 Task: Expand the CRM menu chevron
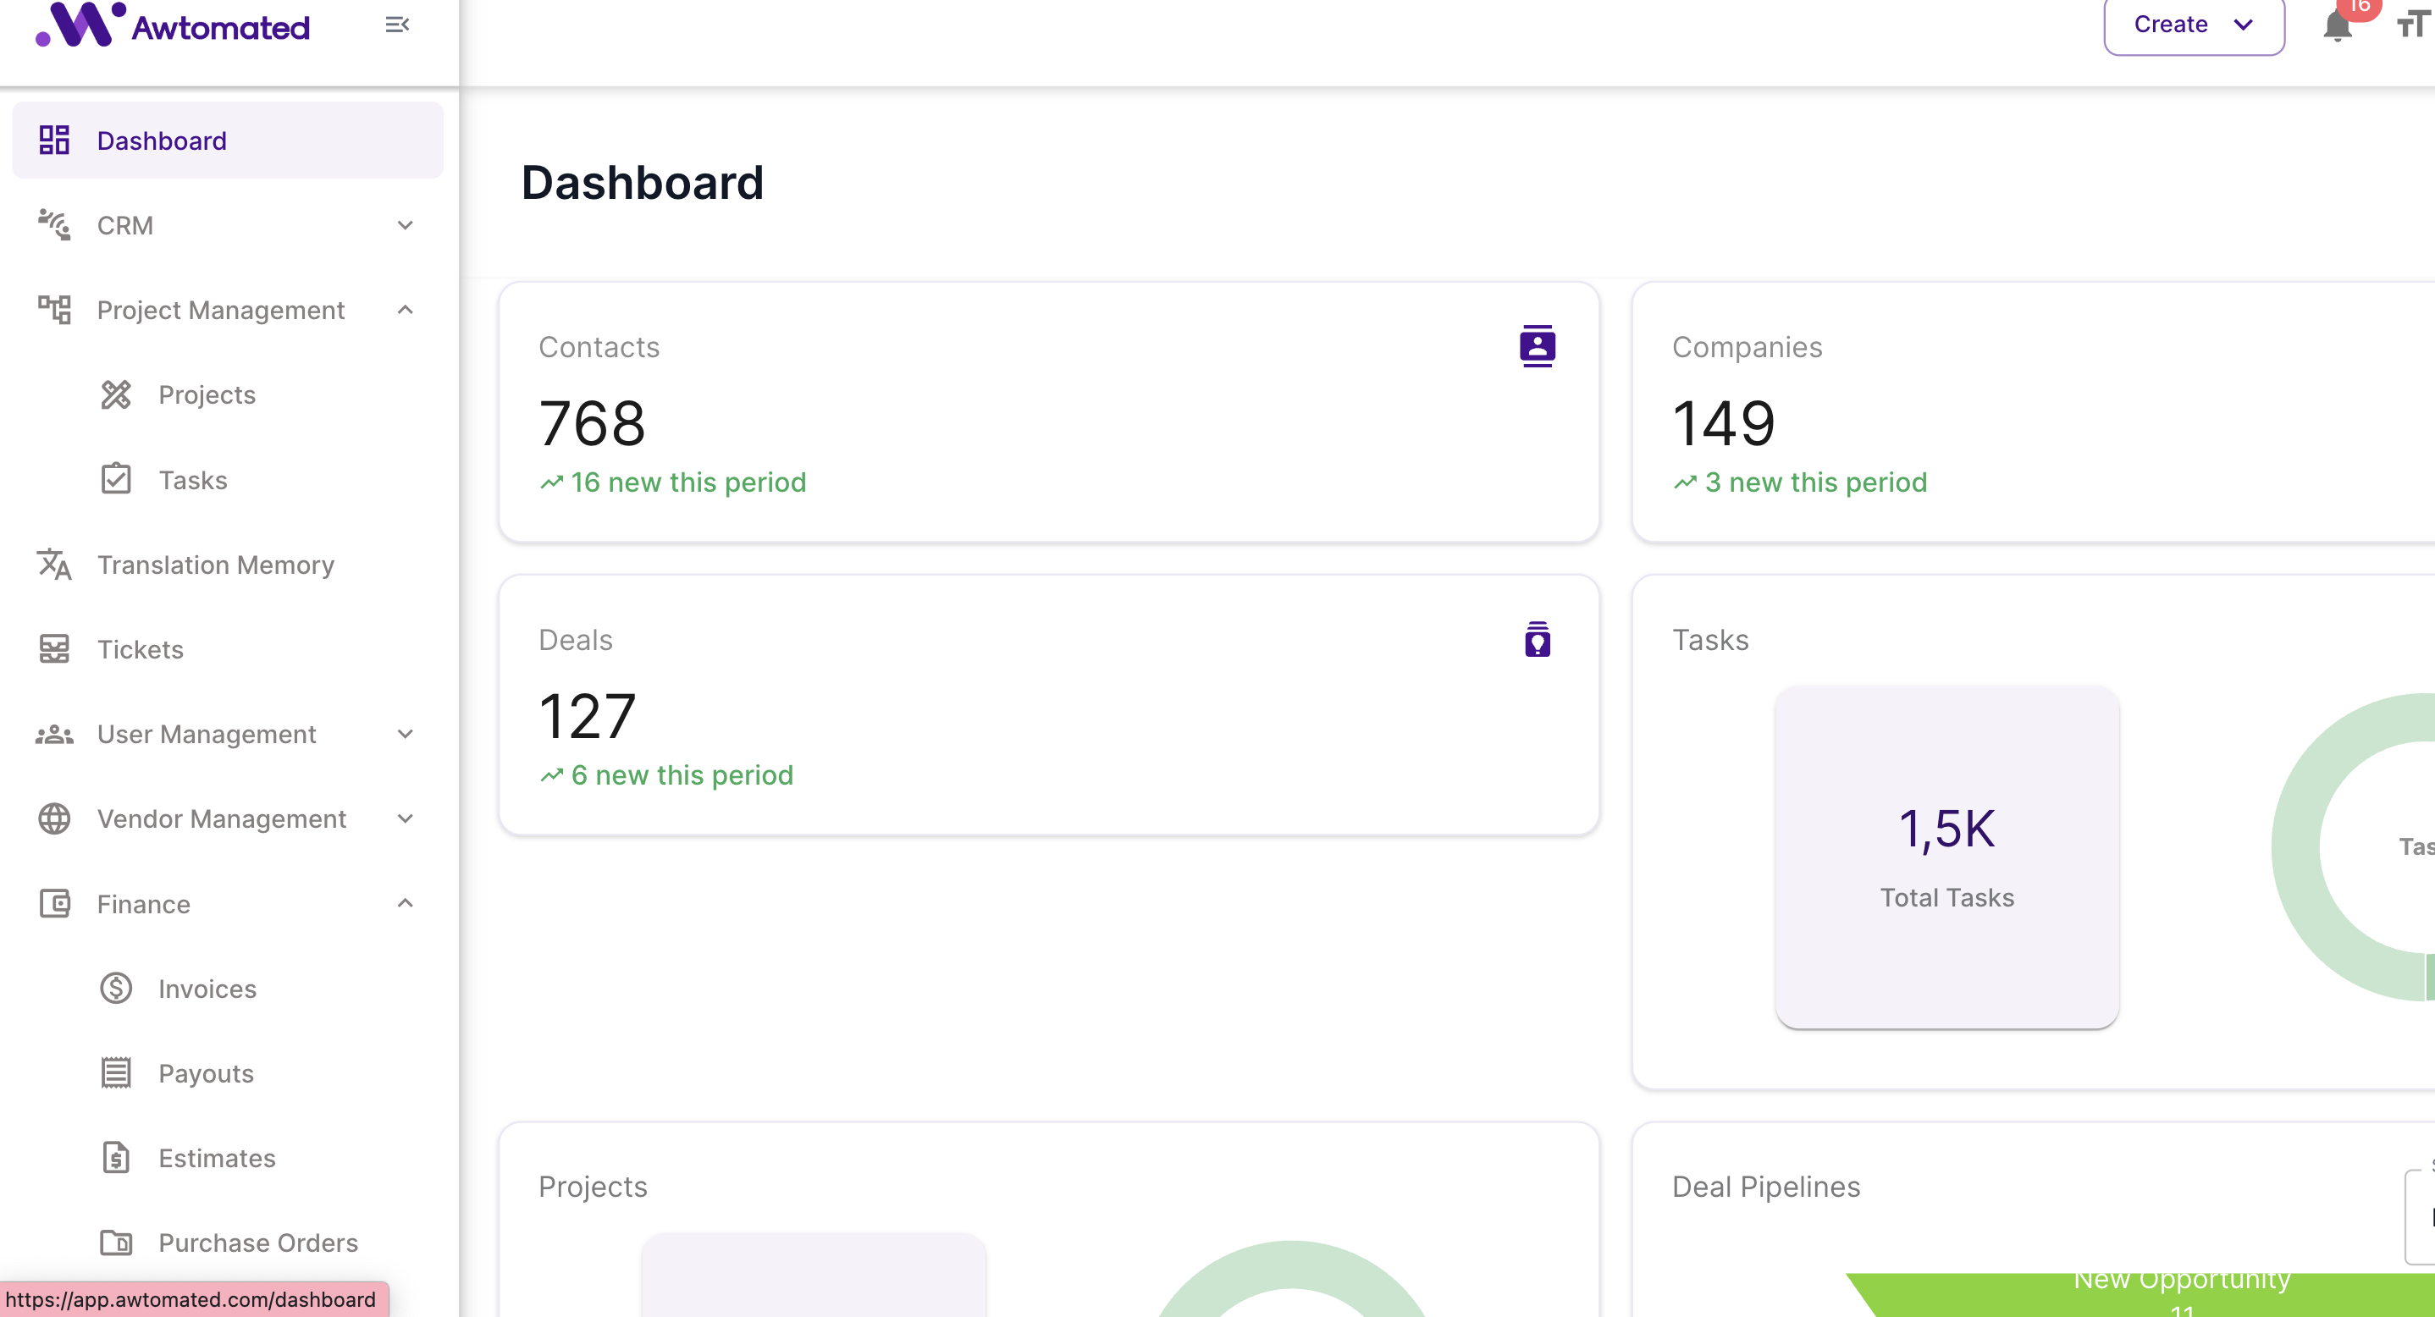[406, 225]
